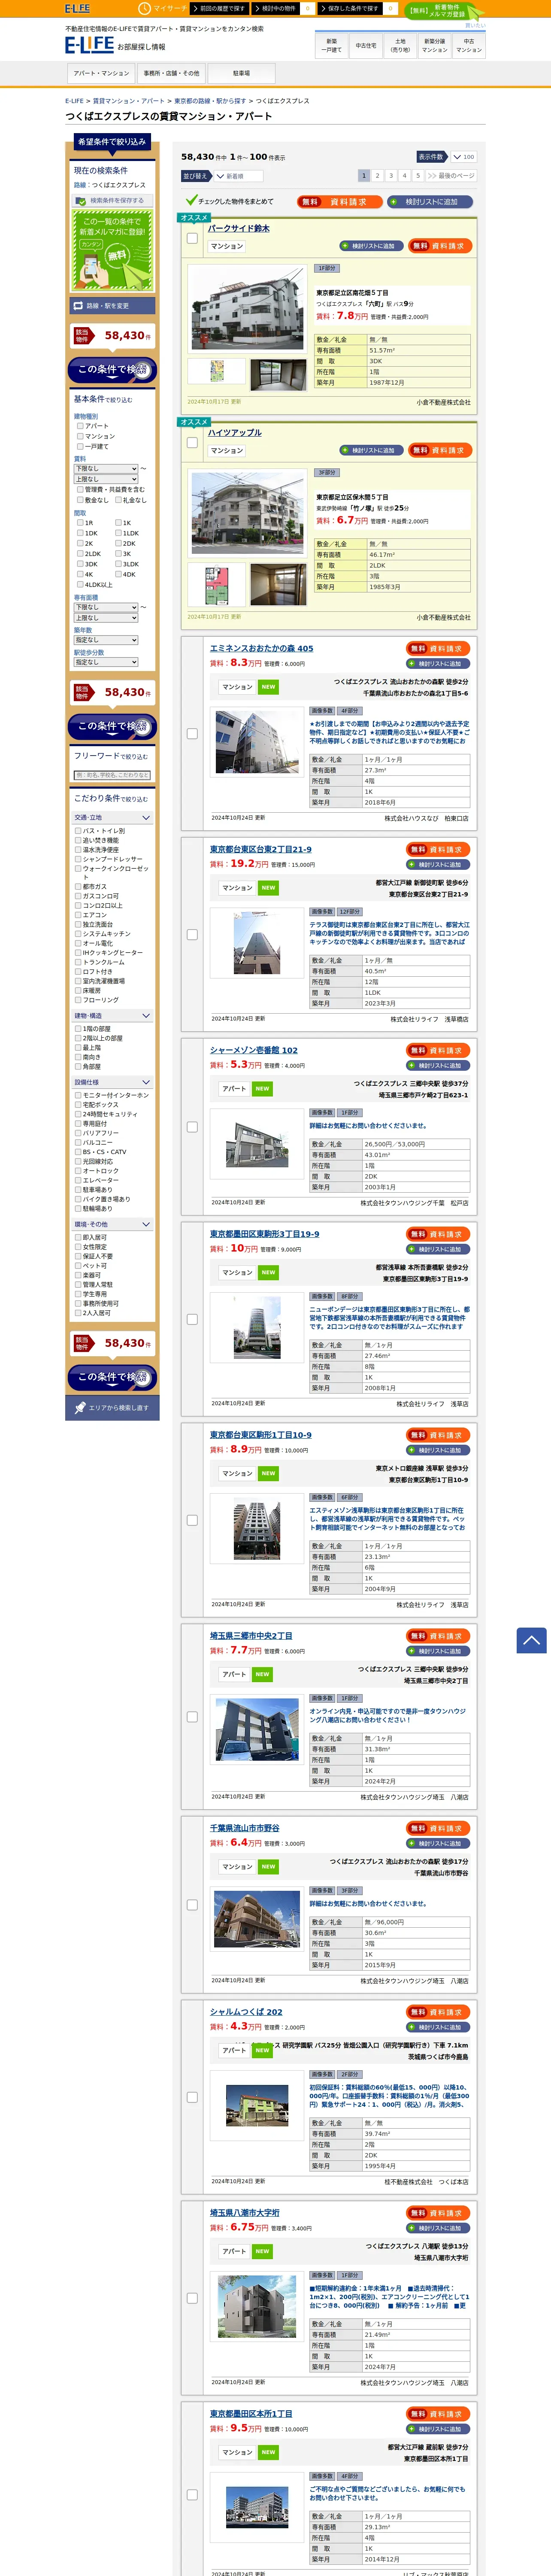Open シャルムつくば 202 listing link
This screenshot has width=551, height=2576.
246,2011
